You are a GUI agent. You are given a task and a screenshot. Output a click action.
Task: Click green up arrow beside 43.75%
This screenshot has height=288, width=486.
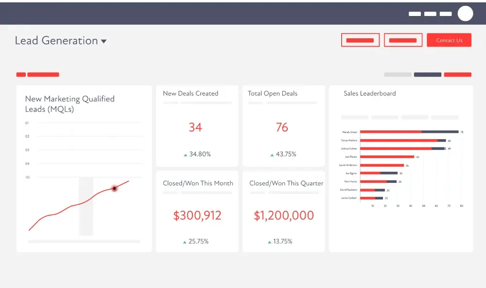(x=272, y=155)
